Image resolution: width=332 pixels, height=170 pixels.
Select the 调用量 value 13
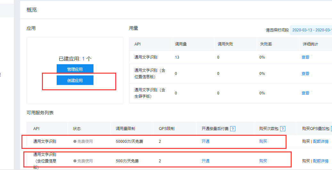(x=177, y=57)
